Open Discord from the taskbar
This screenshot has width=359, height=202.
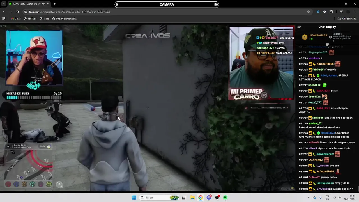coord(209,198)
